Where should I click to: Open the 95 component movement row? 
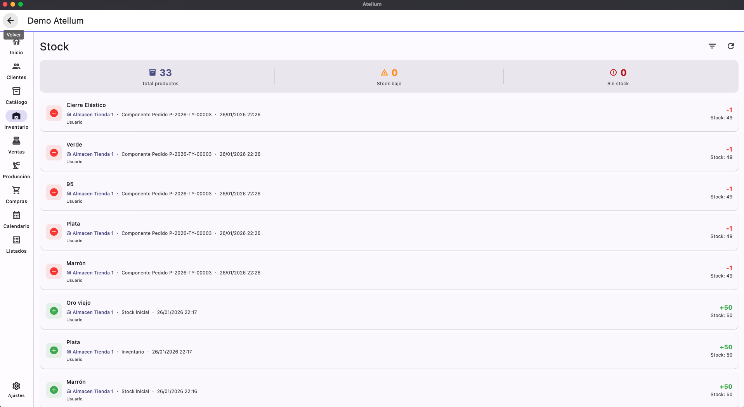click(389, 192)
